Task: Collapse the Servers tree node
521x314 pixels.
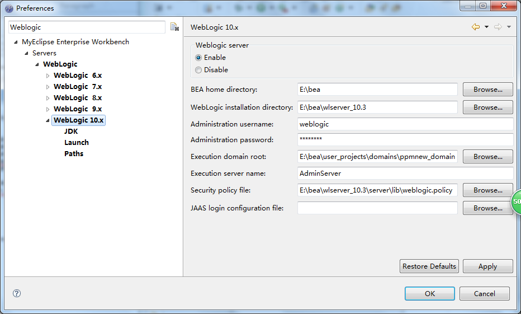Action: coord(26,53)
